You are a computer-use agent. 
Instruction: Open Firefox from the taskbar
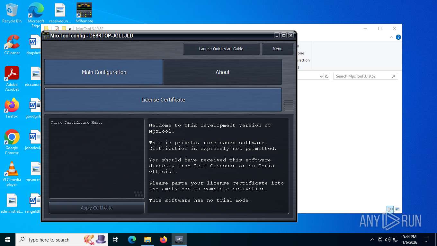click(x=164, y=240)
